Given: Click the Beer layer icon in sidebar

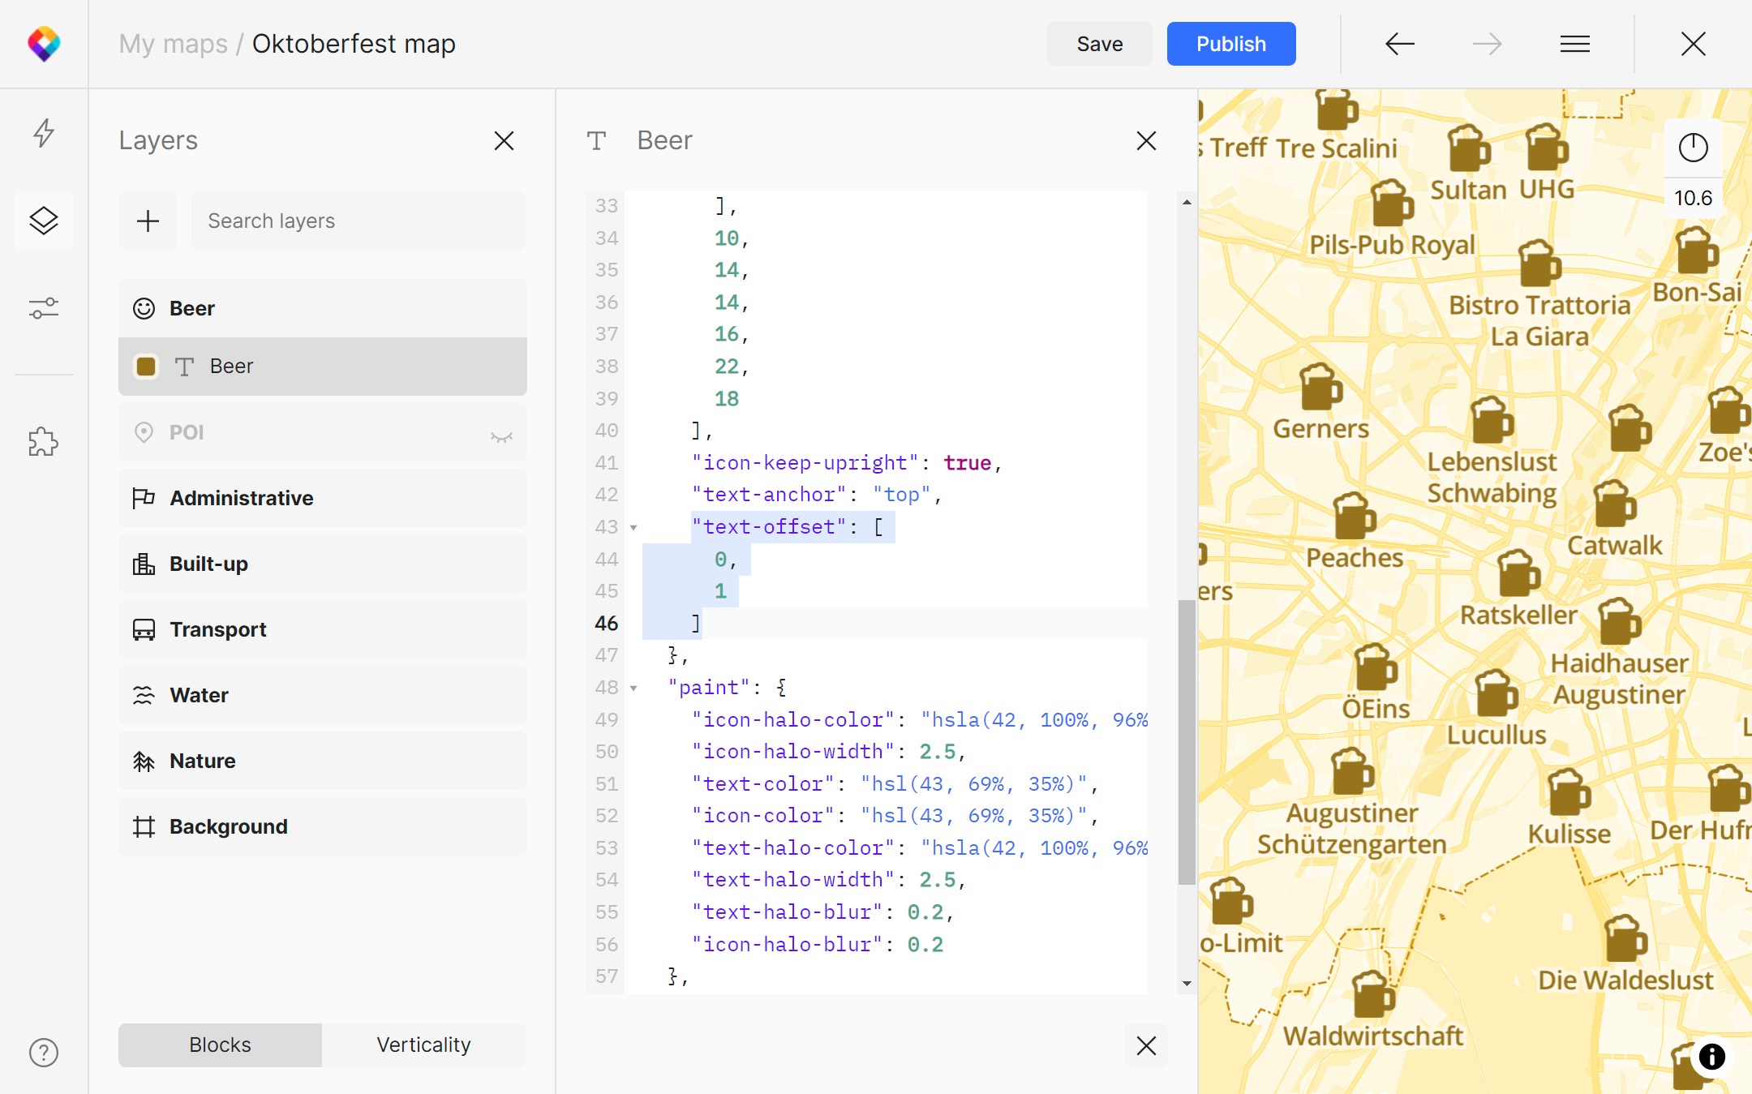Looking at the screenshot, I should click(145, 307).
